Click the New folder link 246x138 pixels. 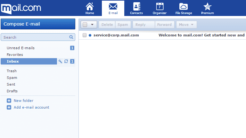(x=23, y=101)
